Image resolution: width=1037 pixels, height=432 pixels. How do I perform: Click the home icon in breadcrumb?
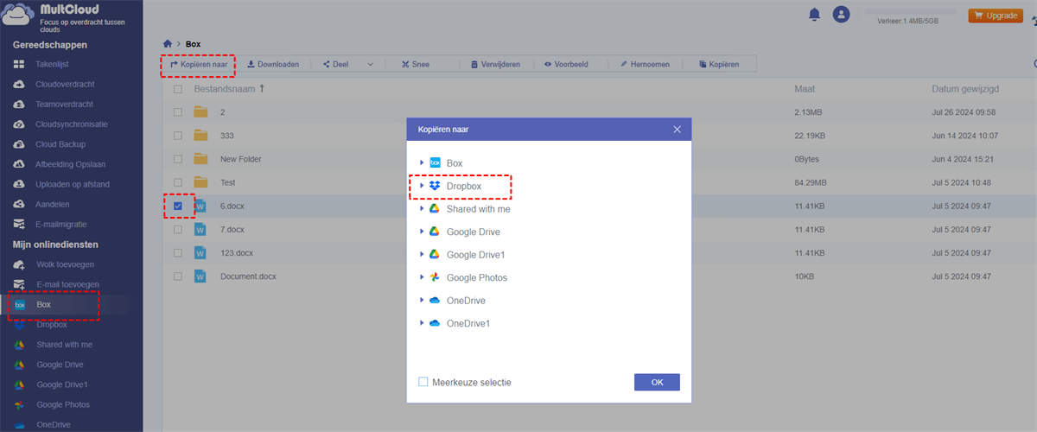tap(168, 43)
